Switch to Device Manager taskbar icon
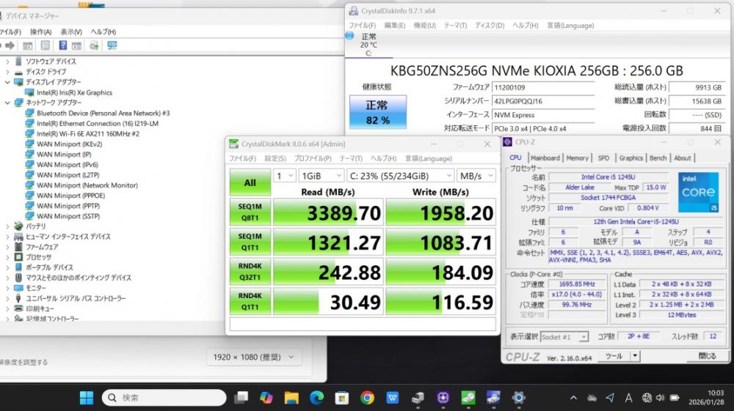The width and height of the screenshot is (734, 411). (418, 398)
